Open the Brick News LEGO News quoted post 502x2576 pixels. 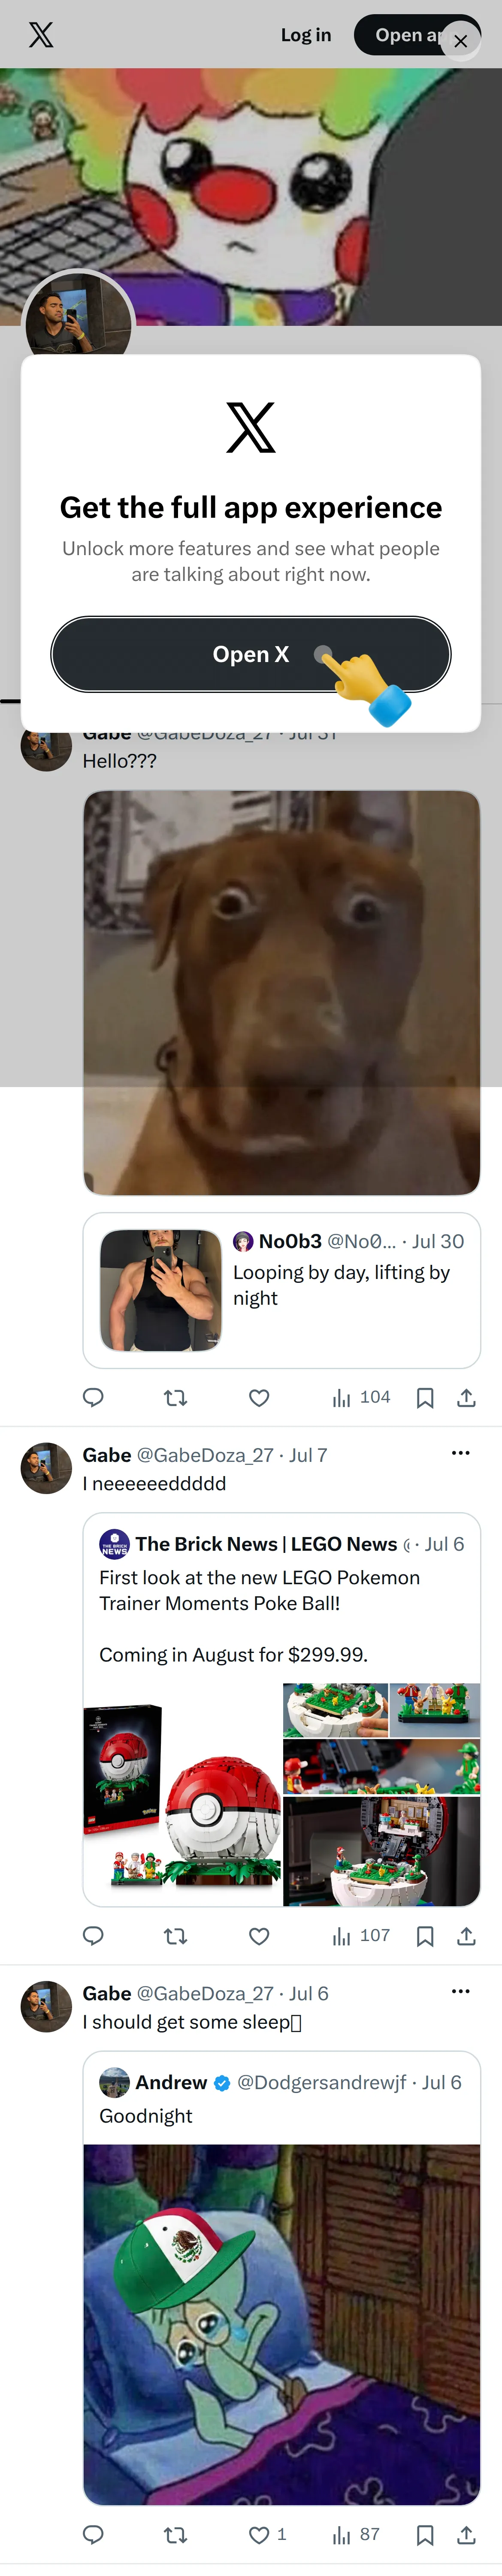click(x=282, y=1709)
